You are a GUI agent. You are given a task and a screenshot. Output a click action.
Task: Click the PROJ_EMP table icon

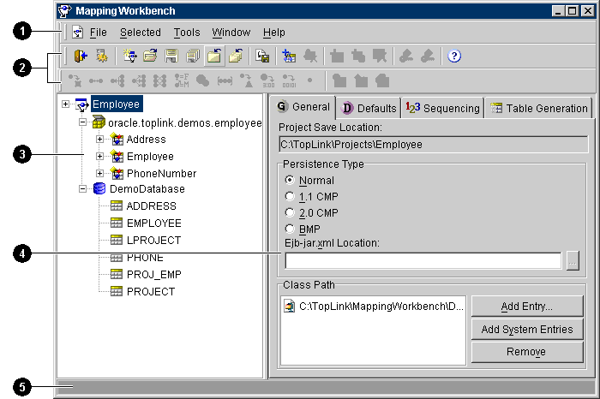point(117,274)
